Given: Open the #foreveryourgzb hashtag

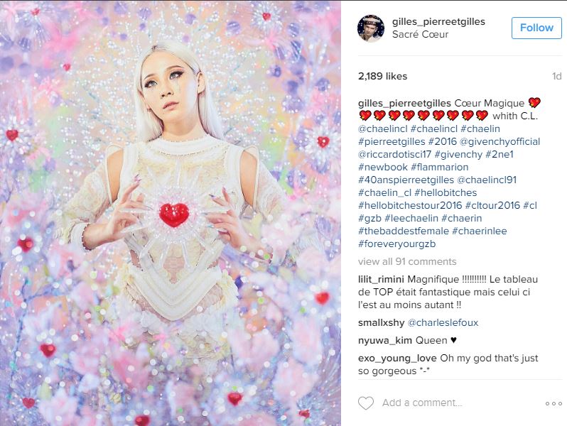Looking at the screenshot, I should pos(396,244).
